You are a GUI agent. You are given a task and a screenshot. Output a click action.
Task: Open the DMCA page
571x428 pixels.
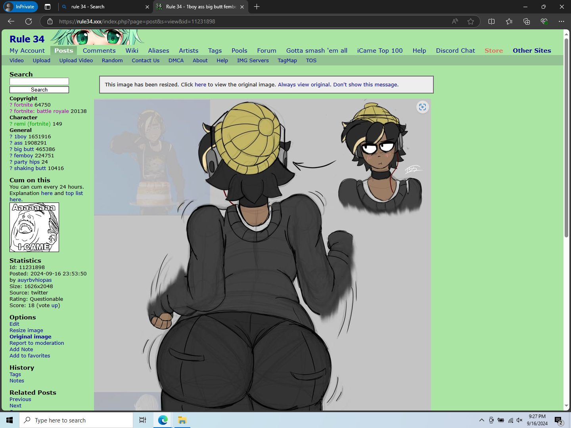[176, 61]
